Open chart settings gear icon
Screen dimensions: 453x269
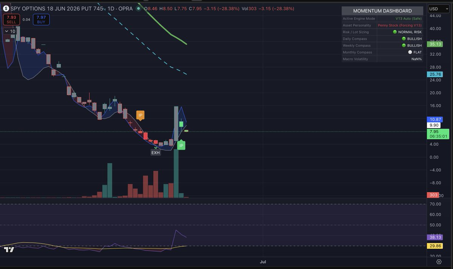439,261
